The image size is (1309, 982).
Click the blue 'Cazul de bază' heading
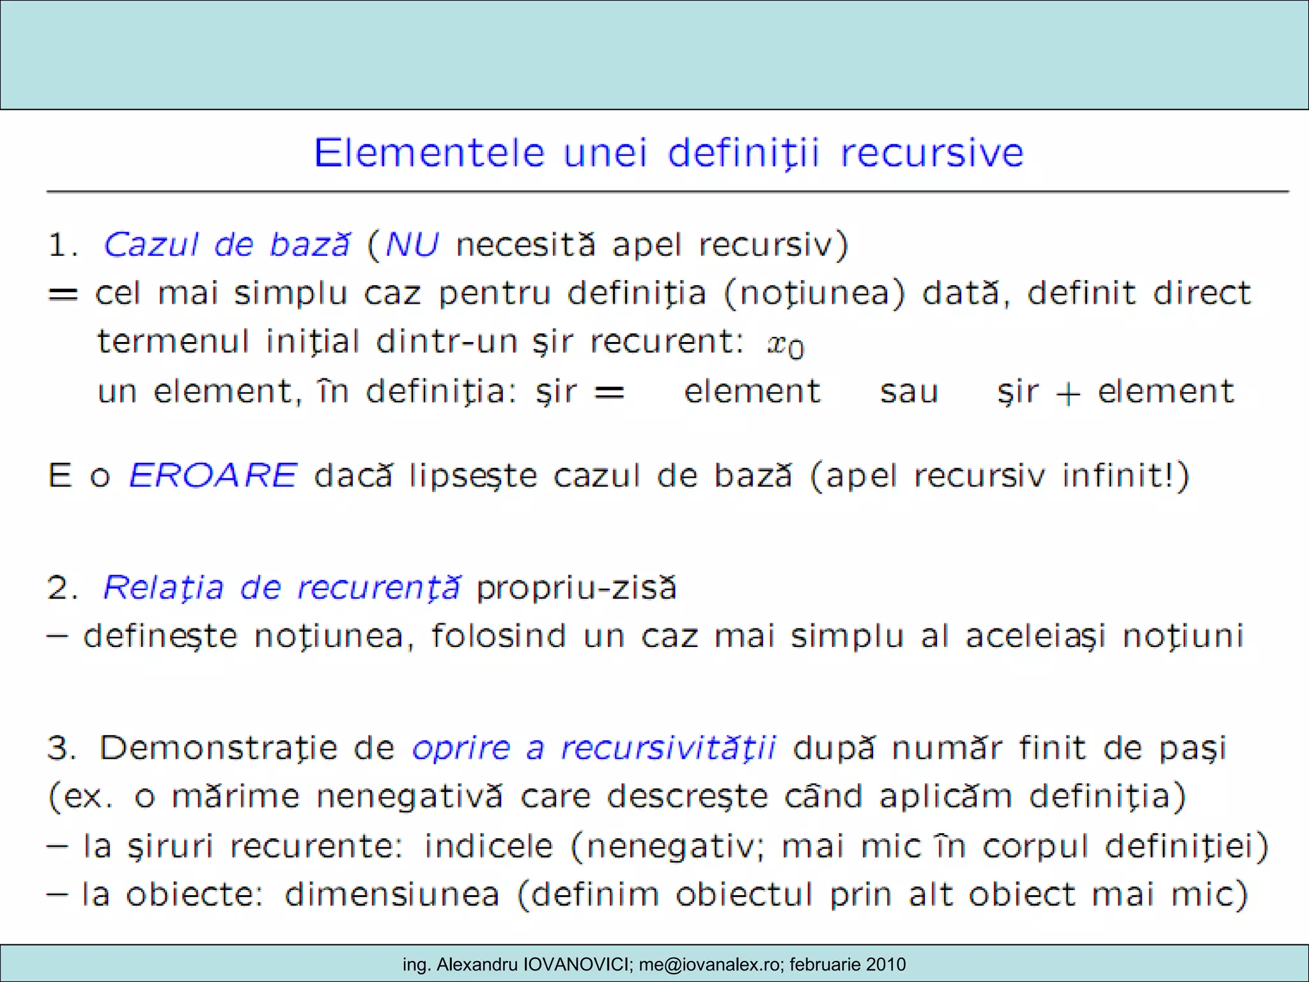(x=227, y=245)
